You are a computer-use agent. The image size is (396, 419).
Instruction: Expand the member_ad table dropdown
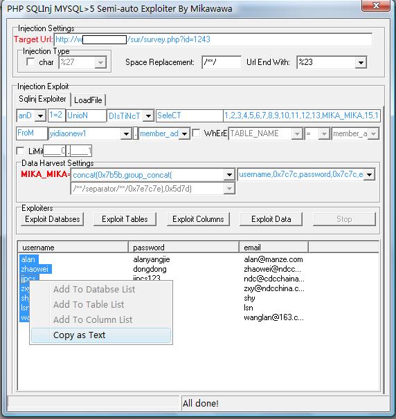(x=184, y=133)
